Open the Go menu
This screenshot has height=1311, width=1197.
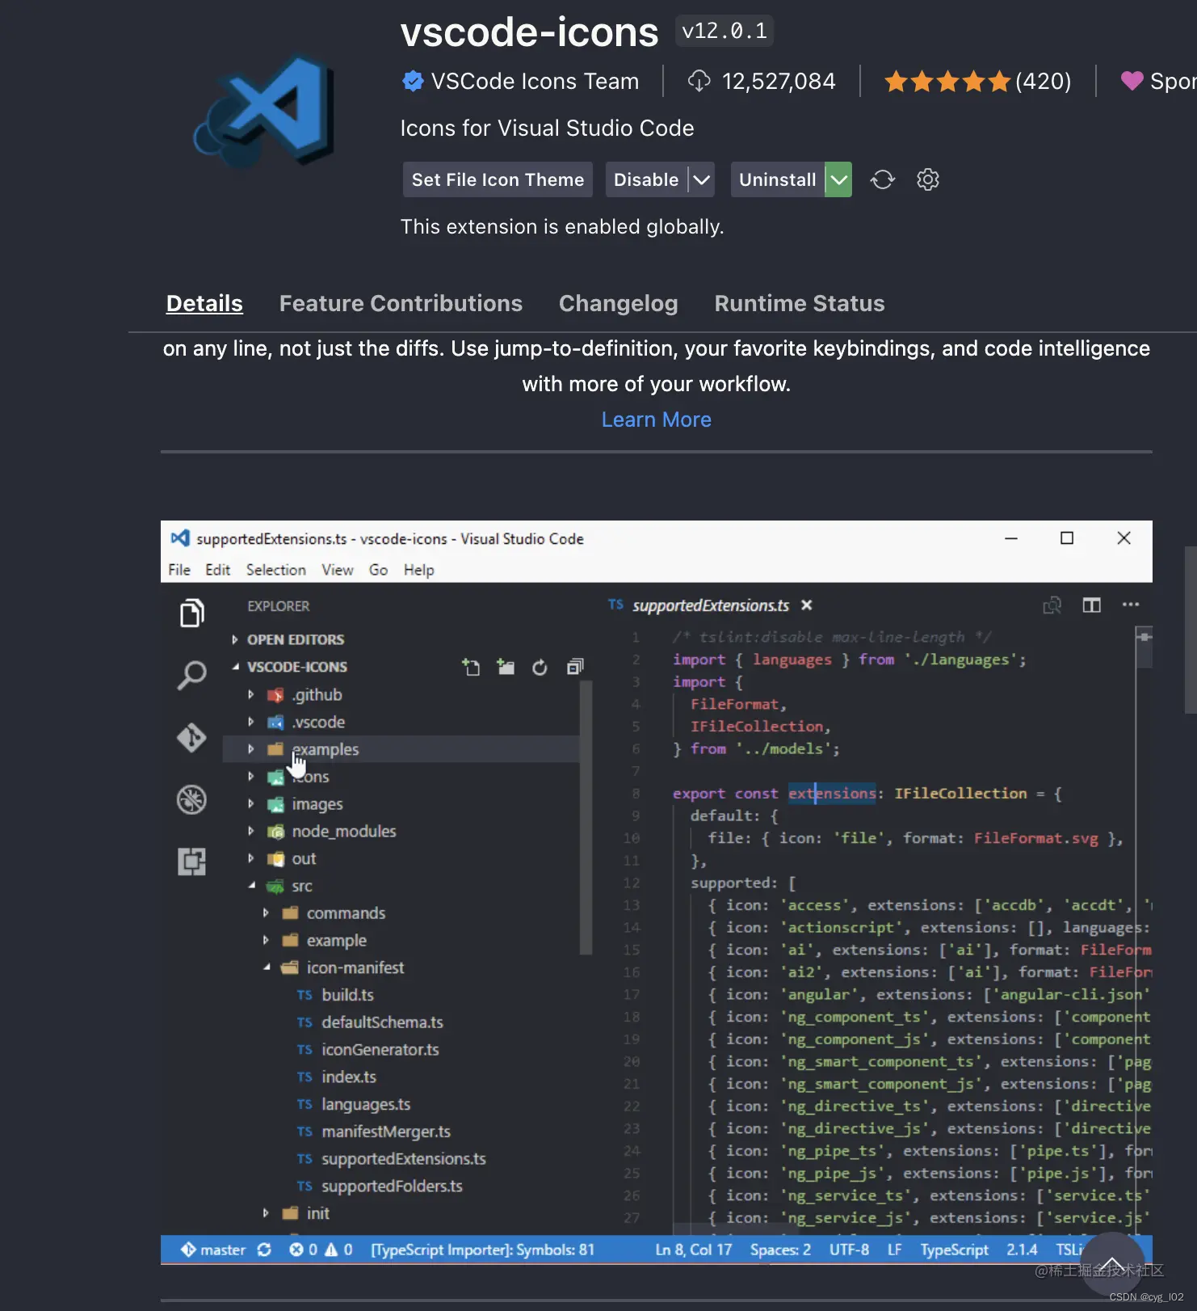coord(378,570)
